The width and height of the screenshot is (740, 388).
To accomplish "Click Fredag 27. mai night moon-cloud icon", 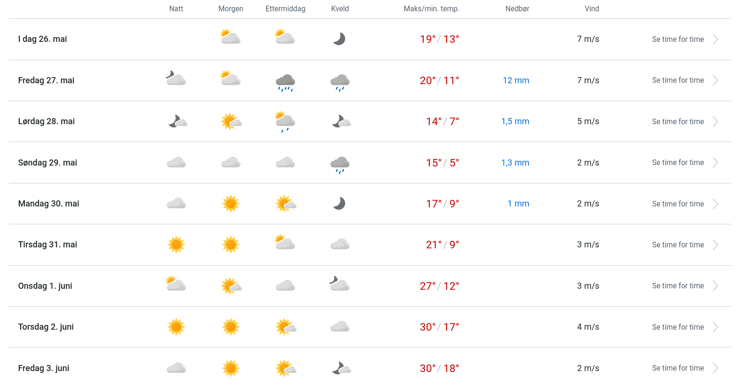I will [x=176, y=78].
